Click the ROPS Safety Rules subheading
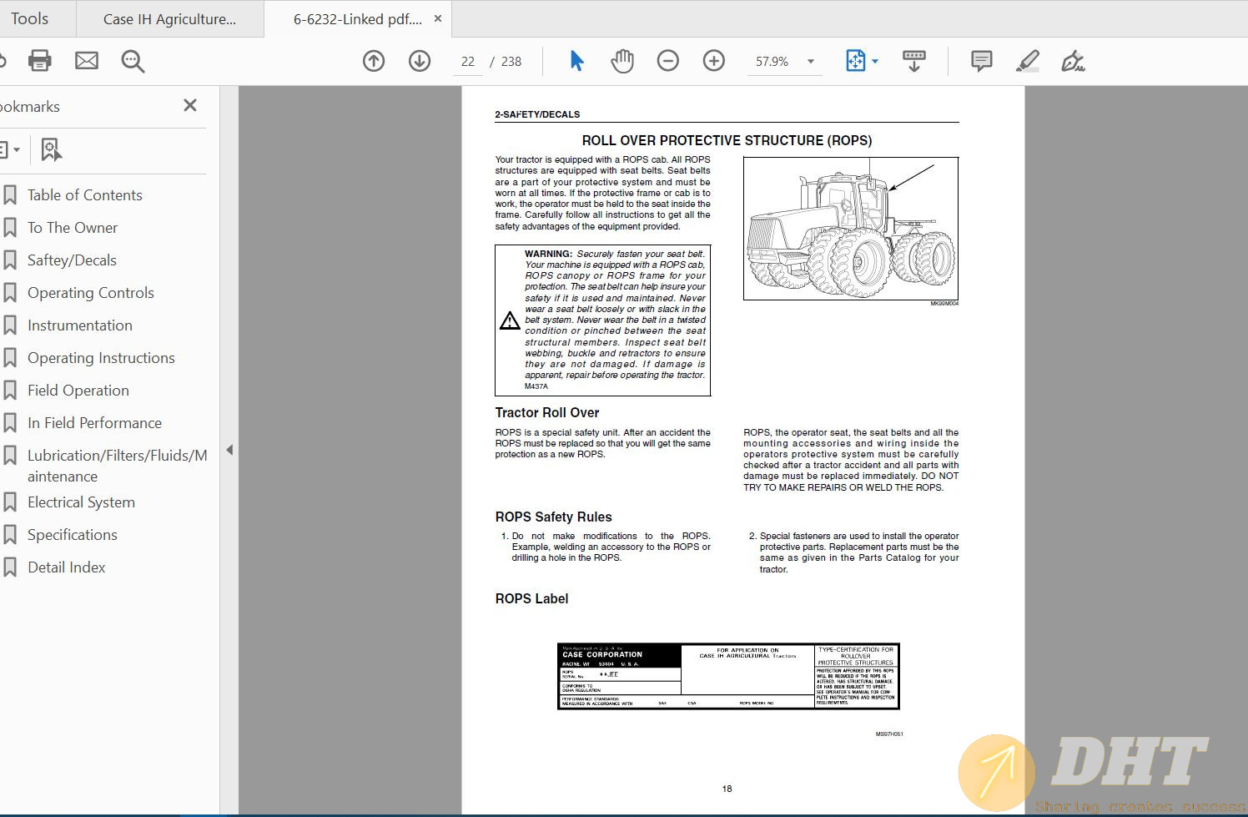Viewport: 1248px width, 817px height. tap(553, 517)
